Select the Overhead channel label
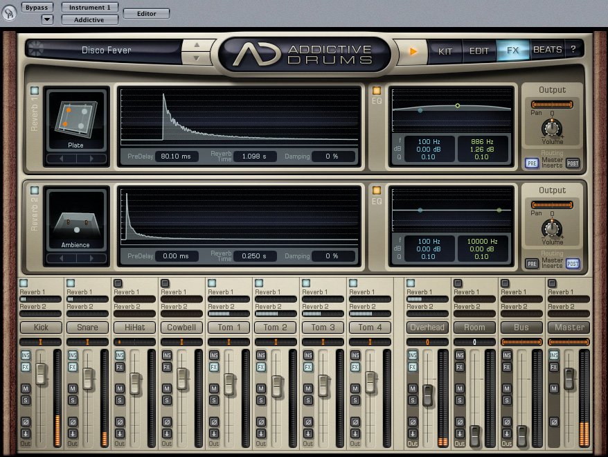The image size is (608, 457). [x=427, y=328]
